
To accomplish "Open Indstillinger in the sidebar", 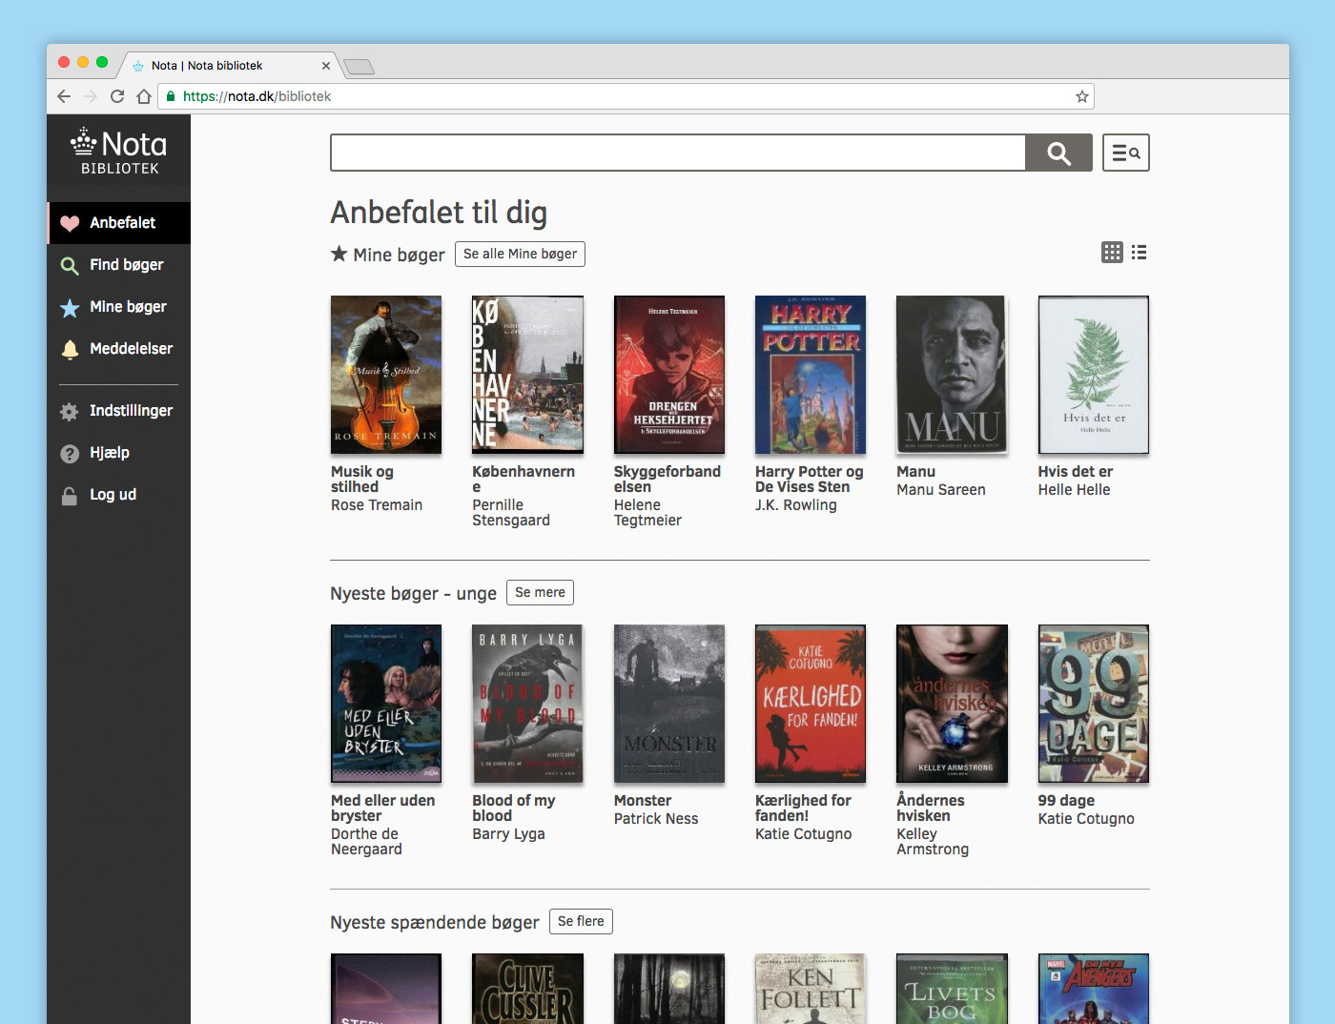I will click(119, 411).
